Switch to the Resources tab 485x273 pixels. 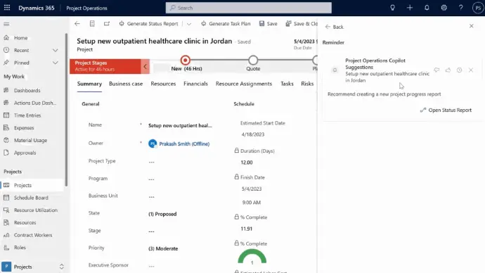(x=163, y=84)
